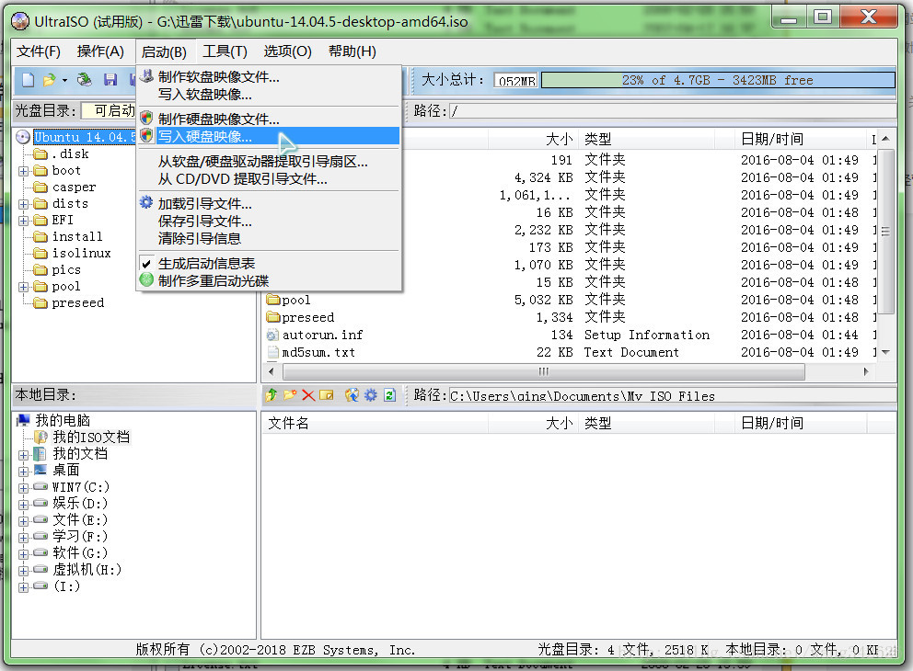Click the vertical scrollbar of the file list
This screenshot has height=671, width=913.
click(885, 232)
